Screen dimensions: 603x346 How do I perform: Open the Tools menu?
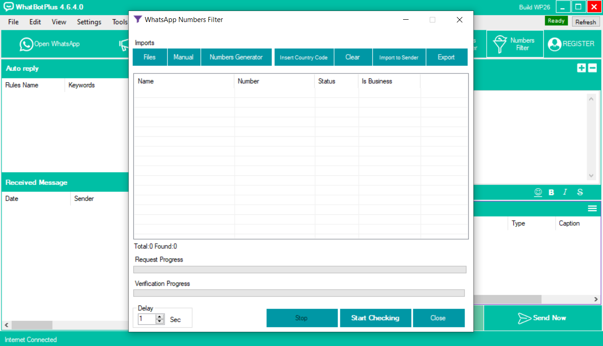pyautogui.click(x=119, y=22)
